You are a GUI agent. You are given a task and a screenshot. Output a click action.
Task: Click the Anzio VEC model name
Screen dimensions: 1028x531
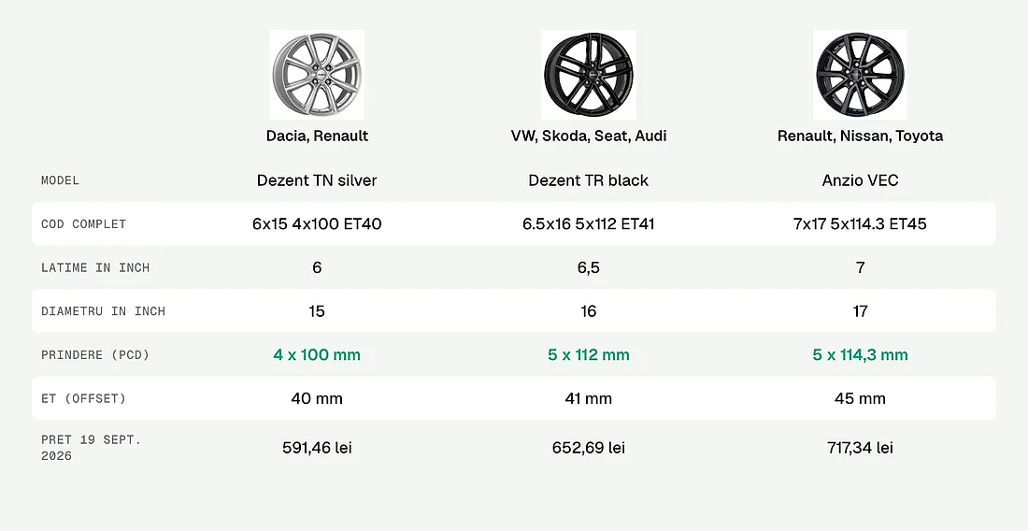point(860,180)
